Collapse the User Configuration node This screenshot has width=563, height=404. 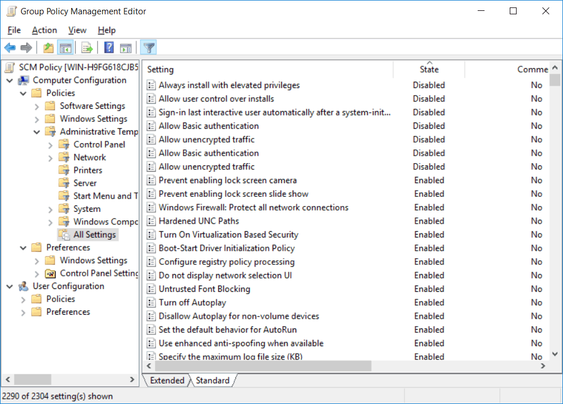click(x=10, y=286)
